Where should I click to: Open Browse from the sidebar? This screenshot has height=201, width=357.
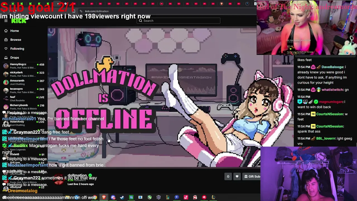point(16,40)
